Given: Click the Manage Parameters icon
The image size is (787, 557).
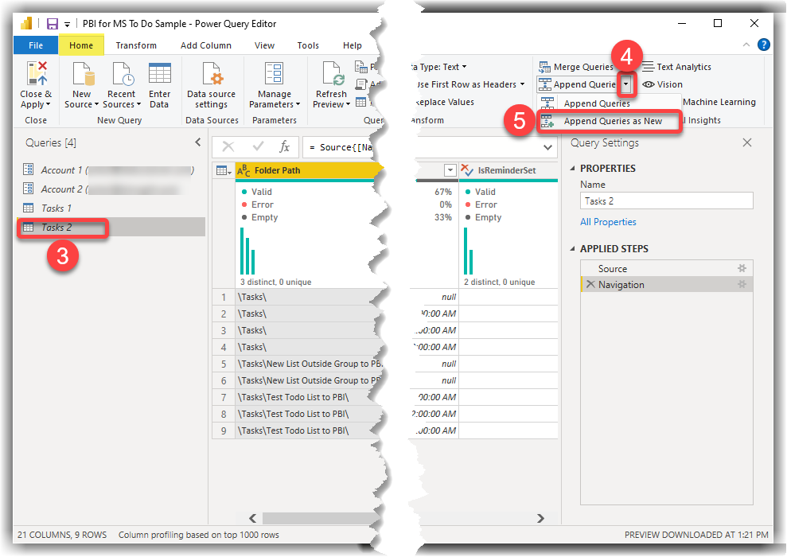Looking at the screenshot, I should [274, 73].
